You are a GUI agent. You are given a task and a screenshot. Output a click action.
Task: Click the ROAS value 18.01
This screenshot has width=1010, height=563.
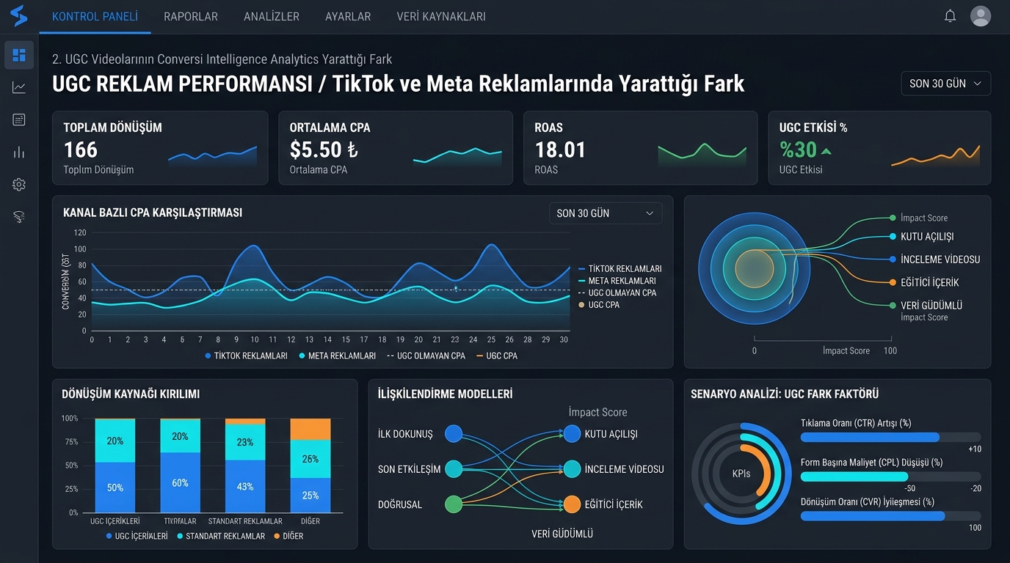tap(560, 150)
